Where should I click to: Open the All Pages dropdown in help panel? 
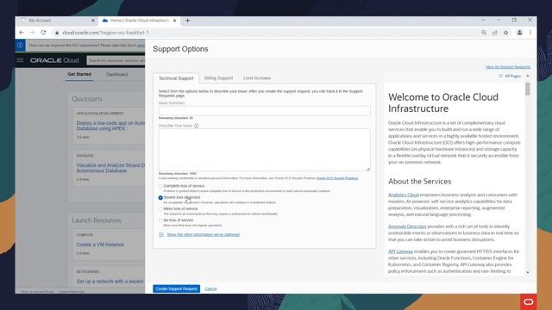510,76
